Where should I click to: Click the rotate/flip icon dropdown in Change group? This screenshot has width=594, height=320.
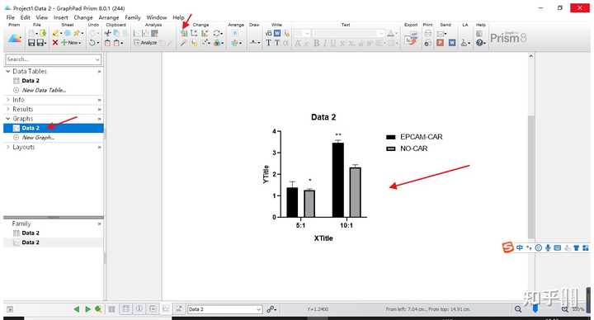pos(218,33)
